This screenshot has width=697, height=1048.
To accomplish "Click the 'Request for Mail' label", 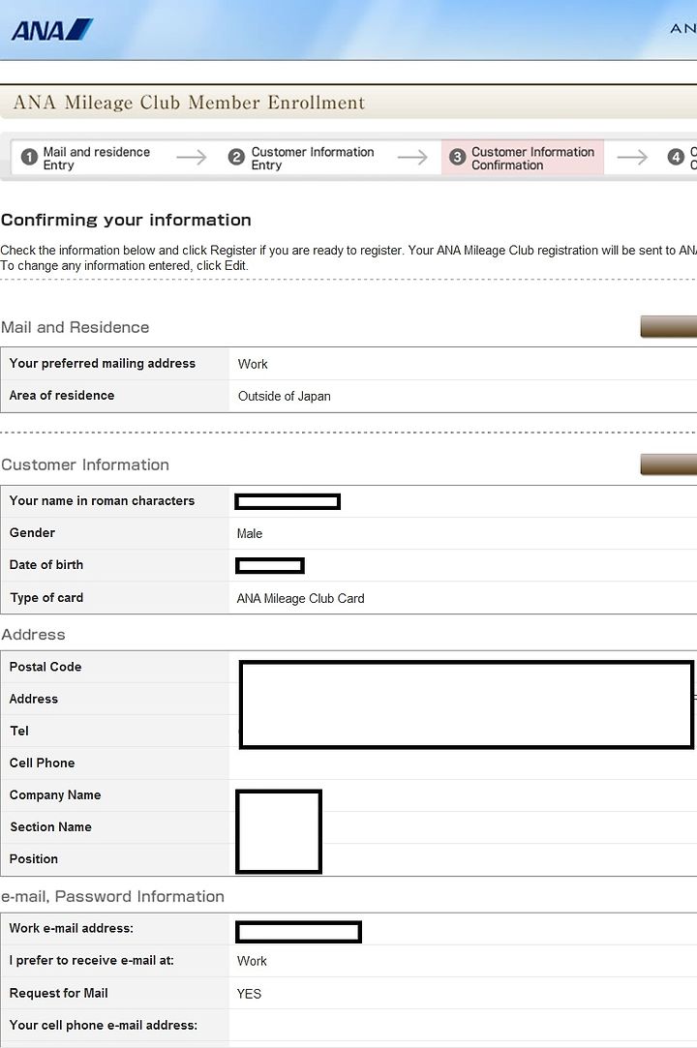I will coord(58,993).
